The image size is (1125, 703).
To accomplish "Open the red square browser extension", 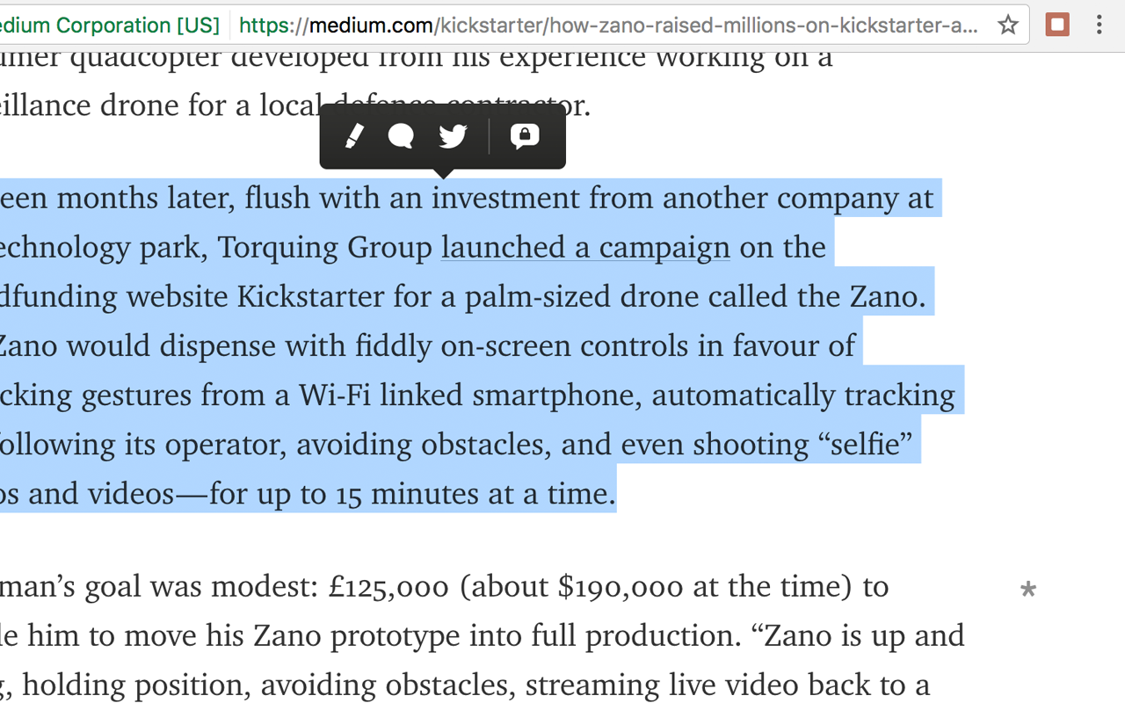I will pos(1057,25).
